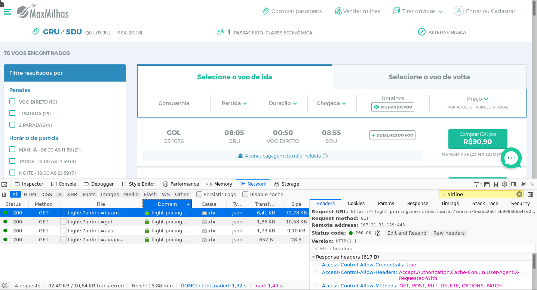Switch to the Inspector tab
Image resolution: width=537 pixels, height=290 pixels.
[x=29, y=184]
